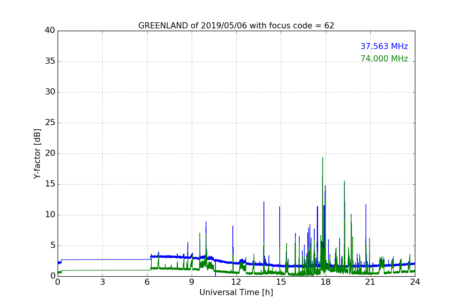Click the Universal Time [h] axis label
461x307 pixels.
(x=236, y=292)
